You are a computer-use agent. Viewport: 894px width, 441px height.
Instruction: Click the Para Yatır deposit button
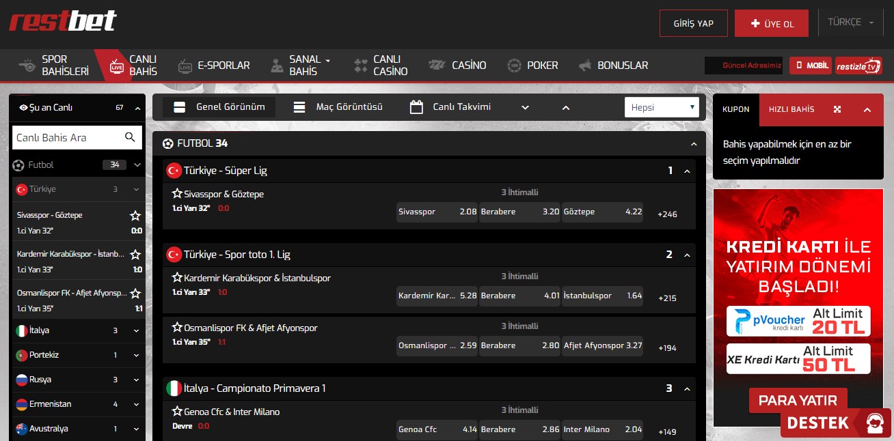(798, 400)
